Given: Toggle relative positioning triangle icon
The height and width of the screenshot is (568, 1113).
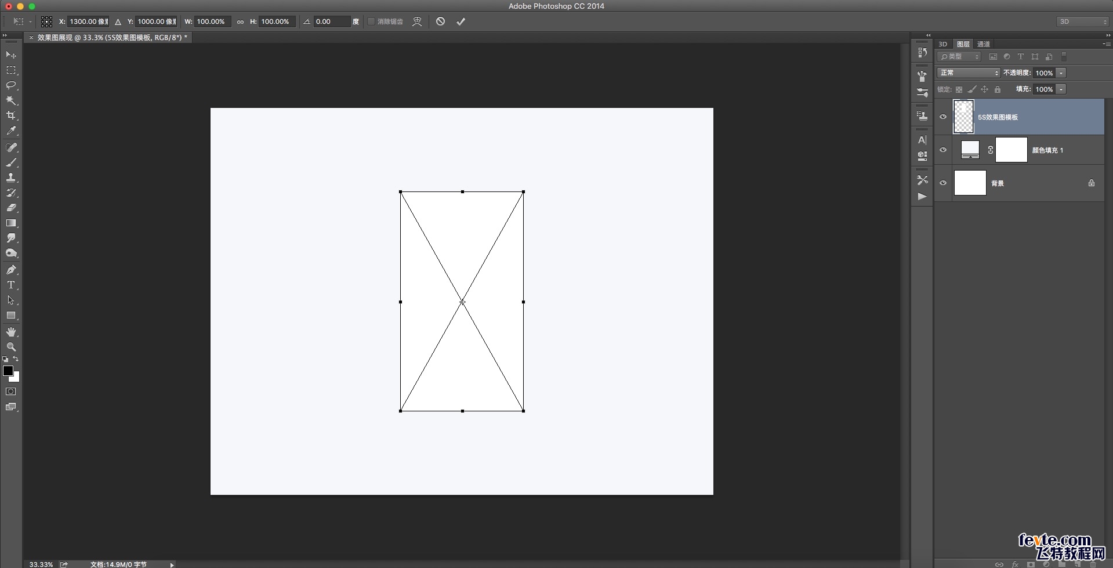Looking at the screenshot, I should pos(118,21).
